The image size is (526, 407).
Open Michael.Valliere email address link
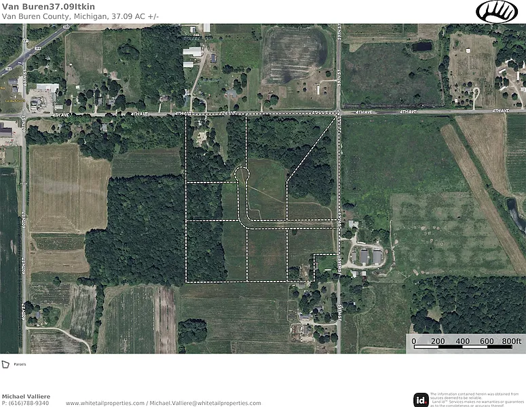pyautogui.click(x=205, y=403)
